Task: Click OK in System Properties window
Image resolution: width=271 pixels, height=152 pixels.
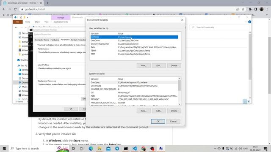Action: click(x=71, y=109)
